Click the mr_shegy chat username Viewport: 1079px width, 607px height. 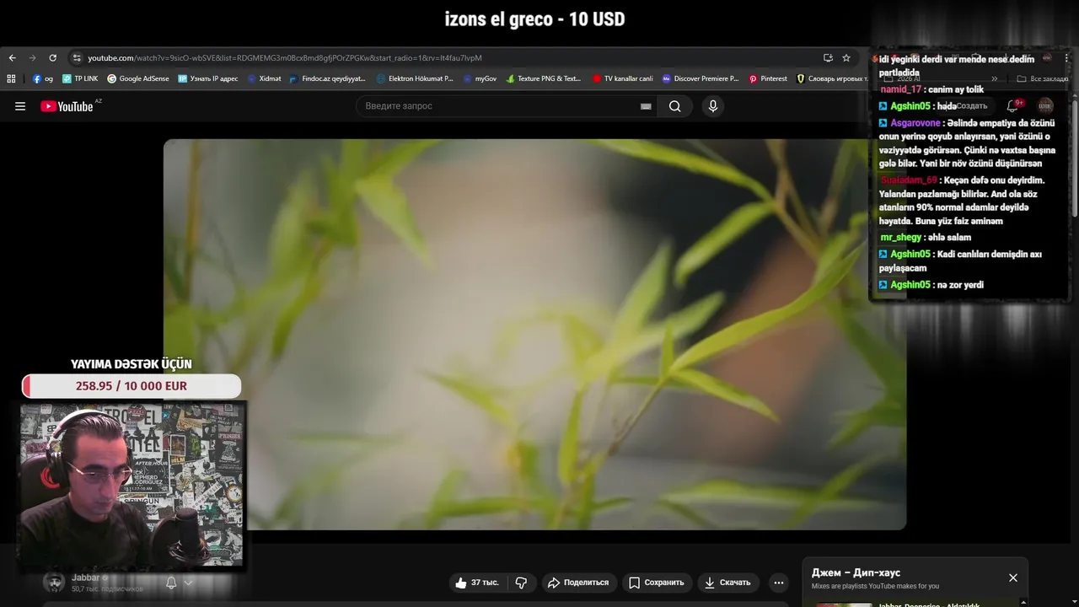coord(901,238)
